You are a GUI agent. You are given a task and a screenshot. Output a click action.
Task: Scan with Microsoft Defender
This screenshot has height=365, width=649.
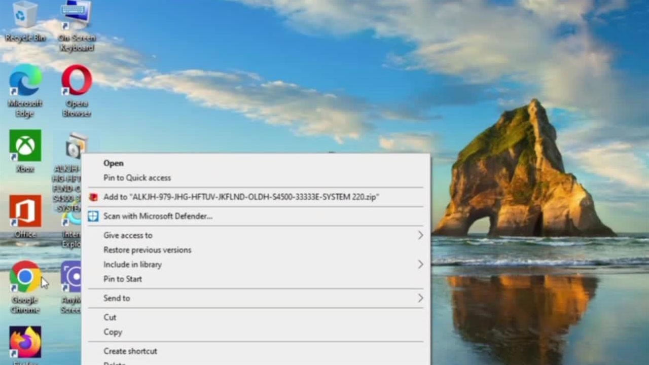tap(158, 216)
